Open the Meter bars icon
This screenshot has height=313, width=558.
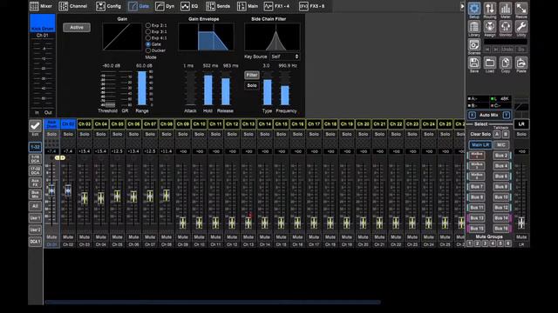coord(506,9)
